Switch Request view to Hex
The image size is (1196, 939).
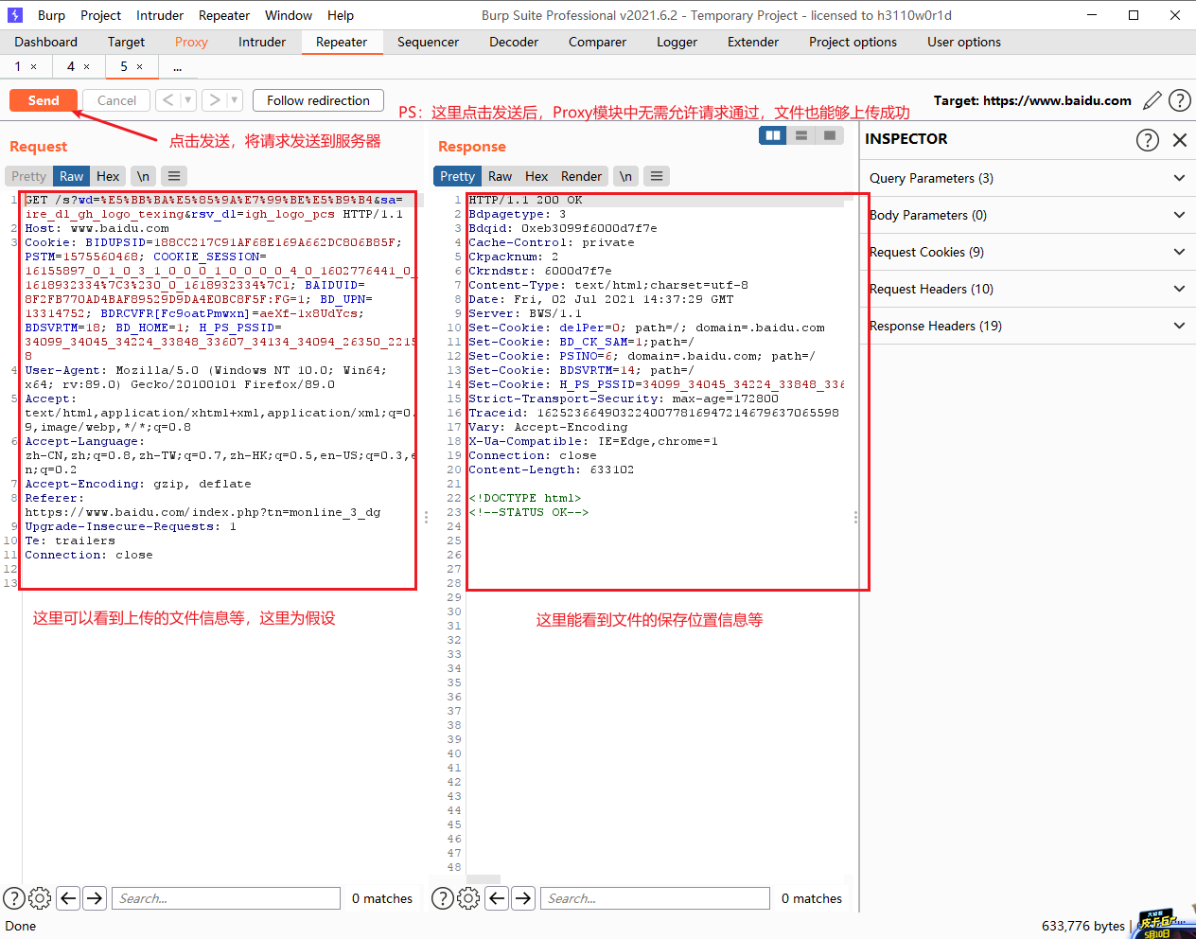pyautogui.click(x=108, y=175)
